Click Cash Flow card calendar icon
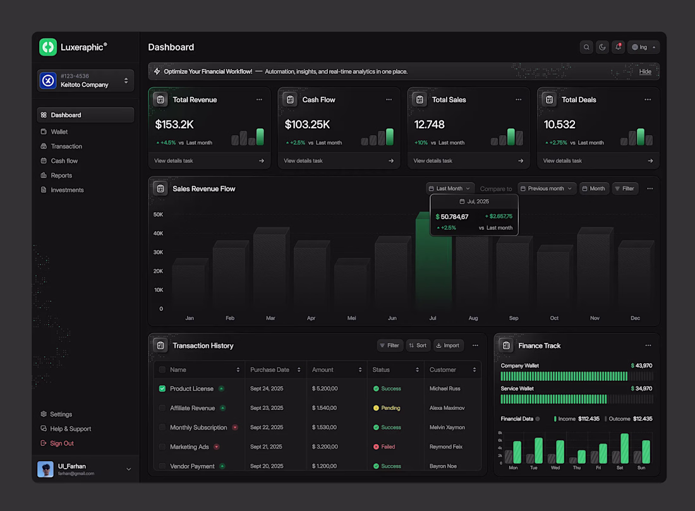 (x=290, y=100)
